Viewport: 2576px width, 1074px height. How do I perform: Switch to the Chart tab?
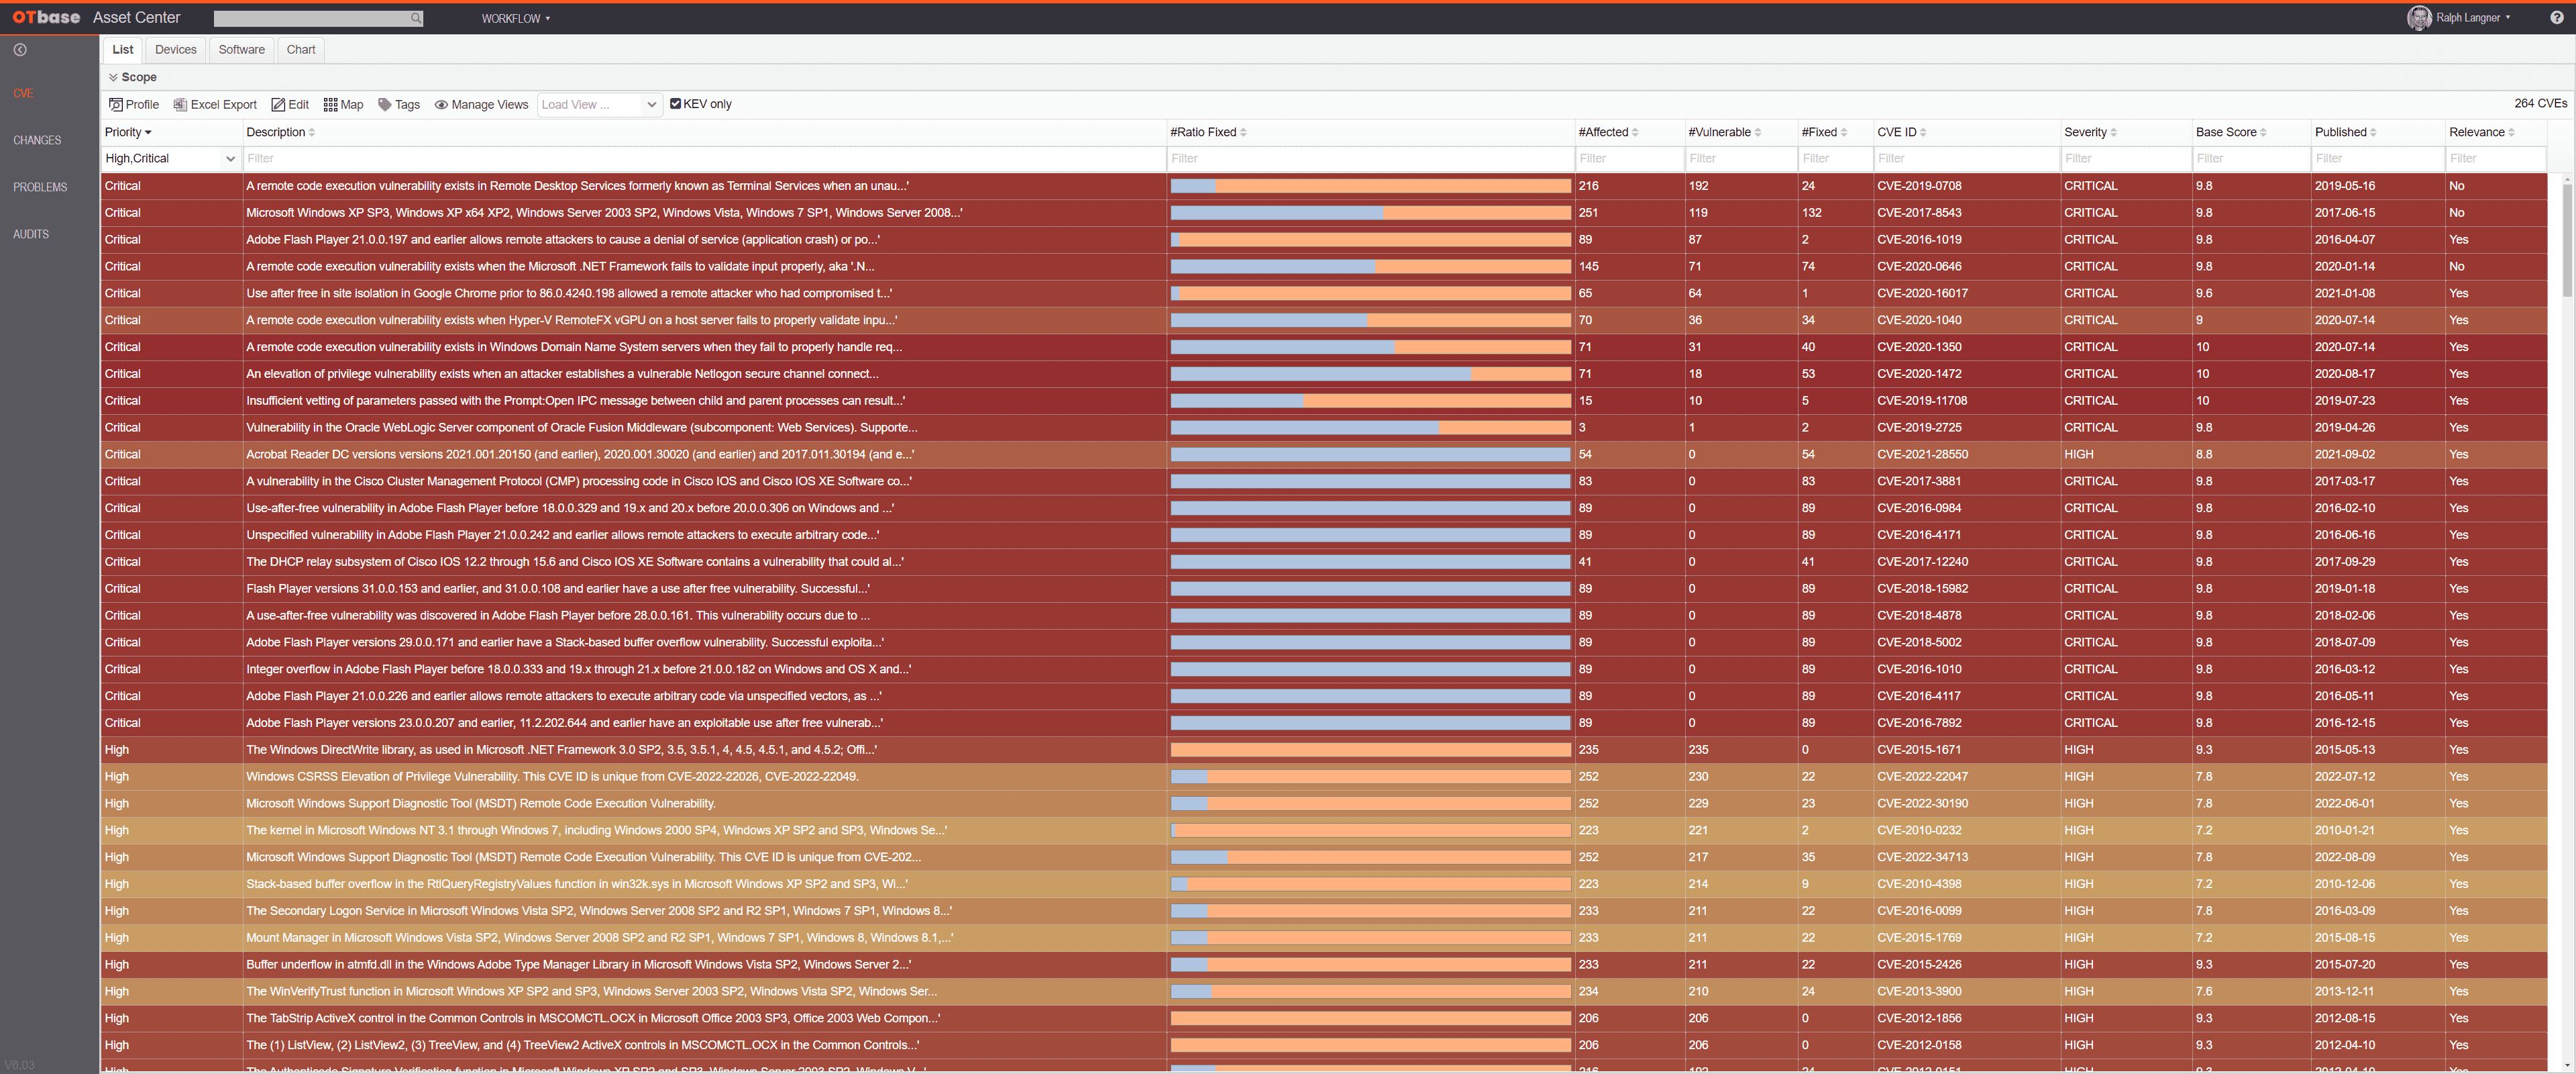pos(301,49)
